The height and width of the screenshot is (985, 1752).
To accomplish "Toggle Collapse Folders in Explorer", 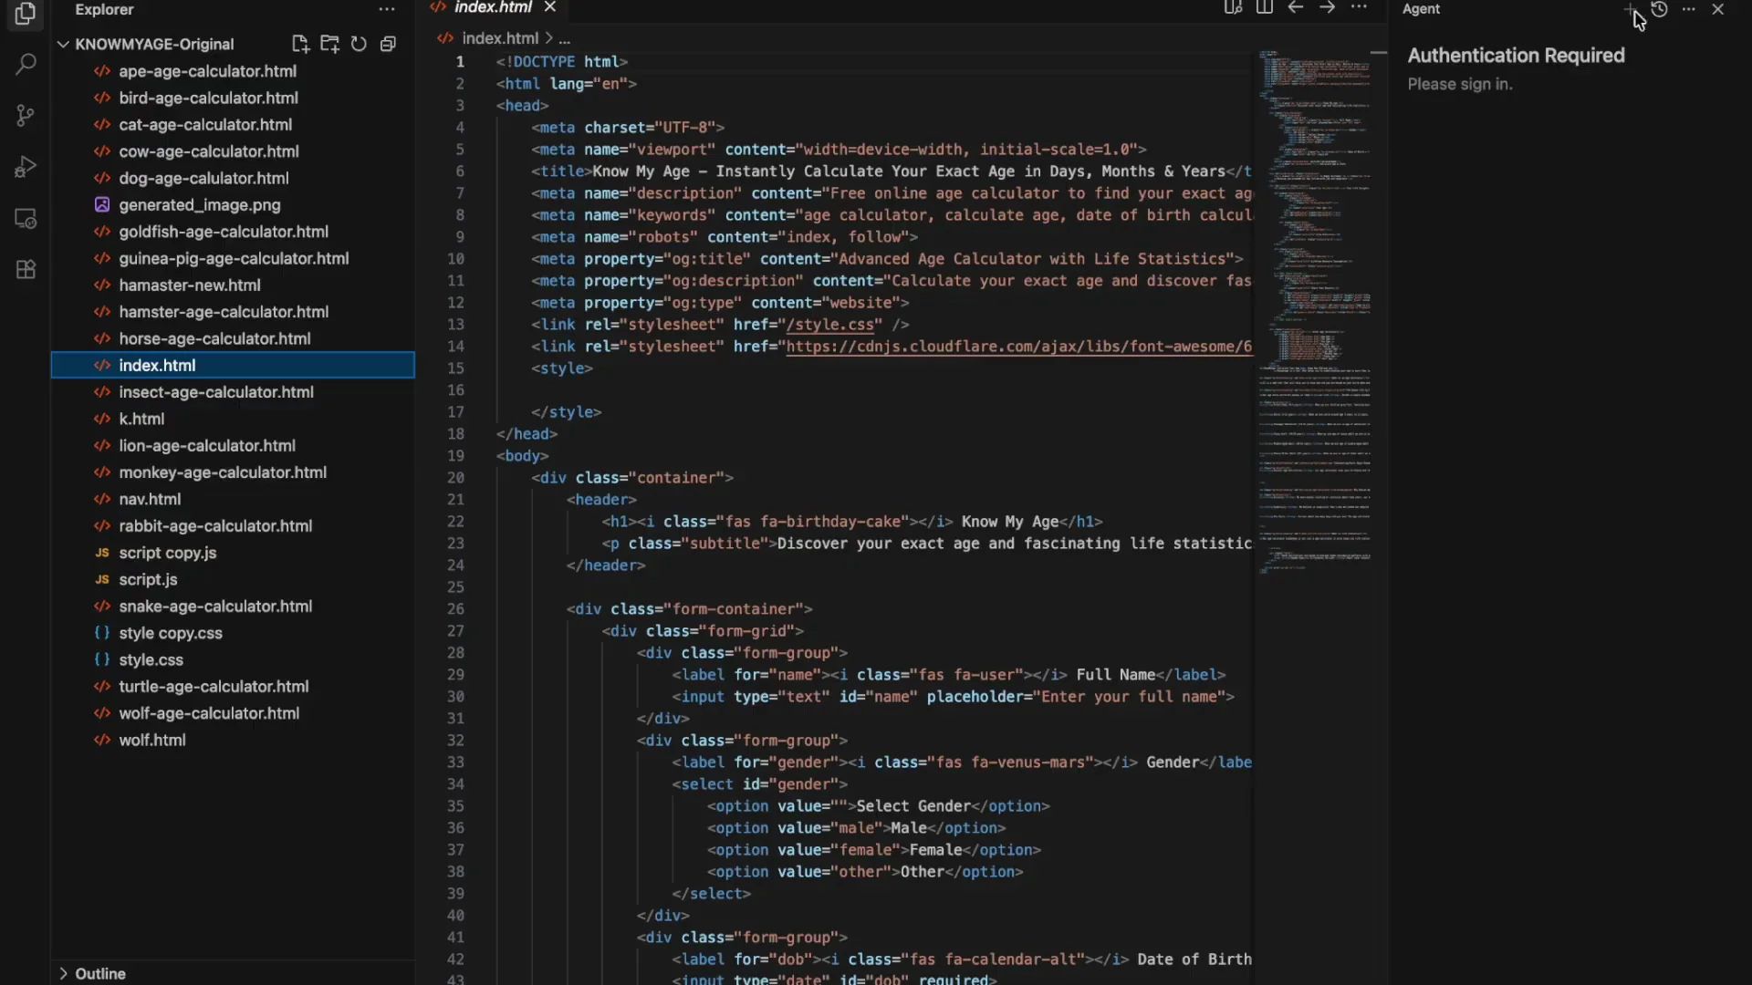I will point(388,44).
